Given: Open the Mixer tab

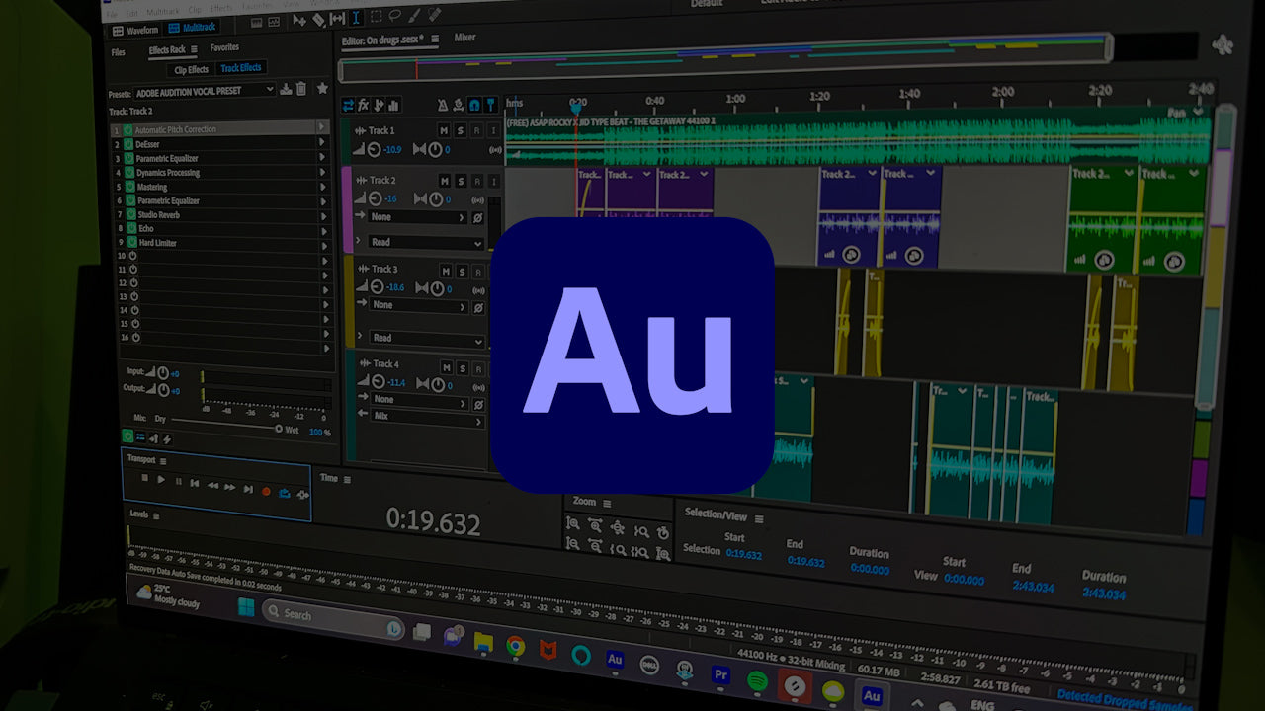Looking at the screenshot, I should (464, 38).
